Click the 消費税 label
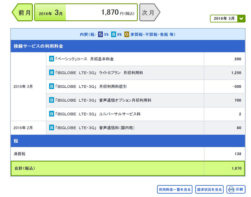Image resolution: width=251 pixels, height=197 pixels. tap(19, 154)
